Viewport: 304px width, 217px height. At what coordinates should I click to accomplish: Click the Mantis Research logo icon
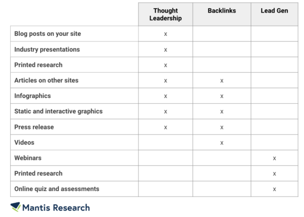pyautogui.click(x=16, y=207)
